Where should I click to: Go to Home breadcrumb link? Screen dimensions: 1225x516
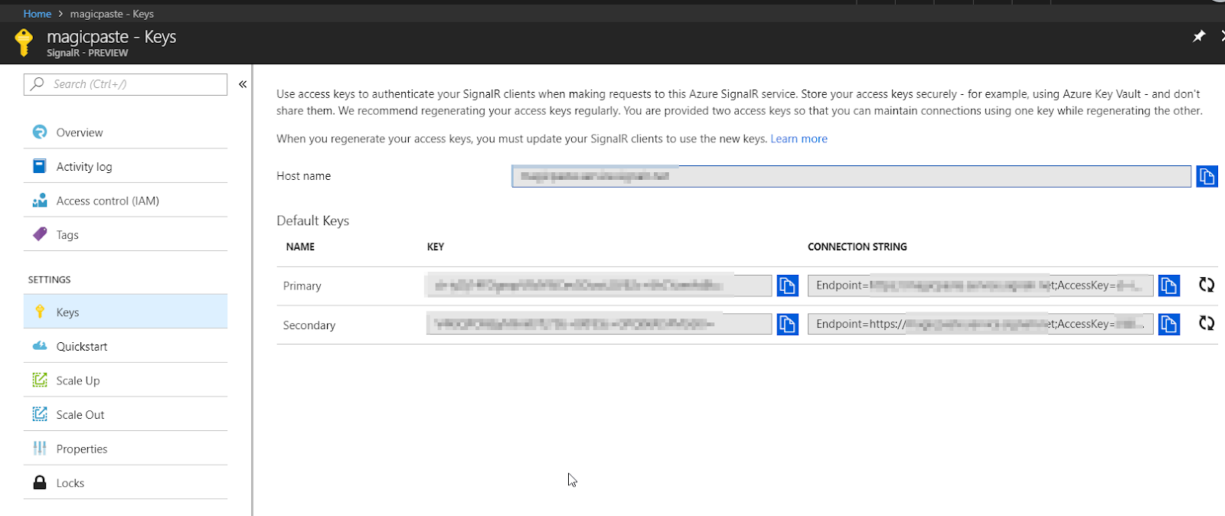37,14
